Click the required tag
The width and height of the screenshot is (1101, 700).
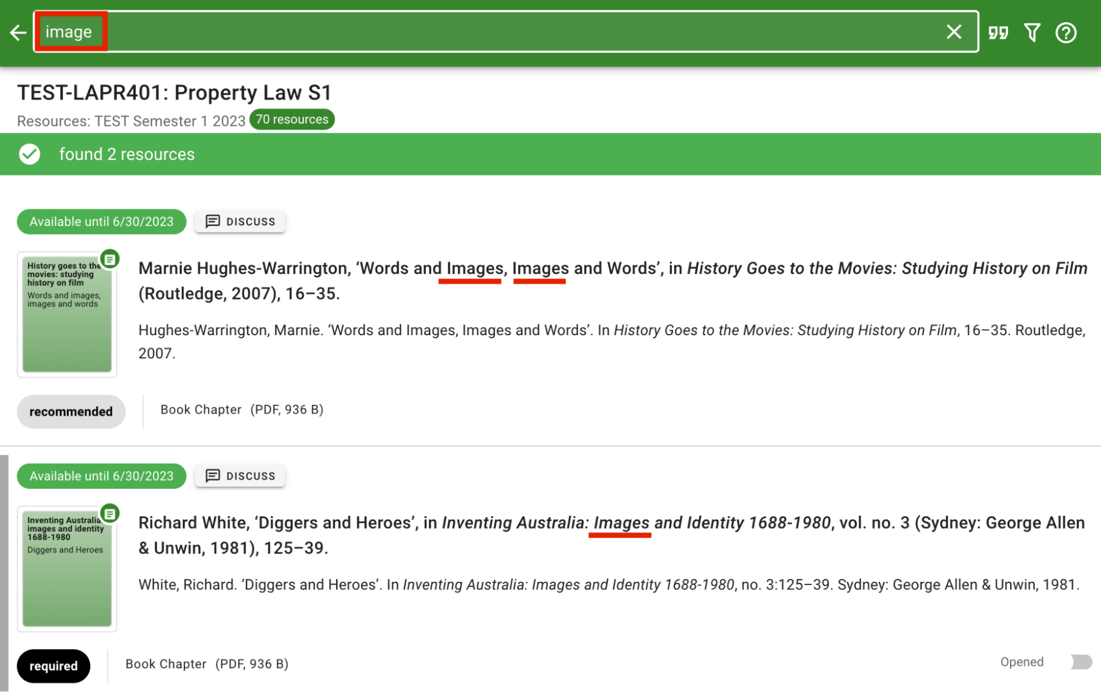pyautogui.click(x=53, y=666)
